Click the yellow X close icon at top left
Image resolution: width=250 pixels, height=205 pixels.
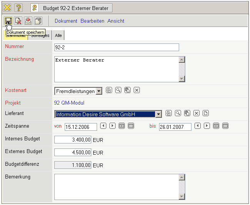pos(7,8)
